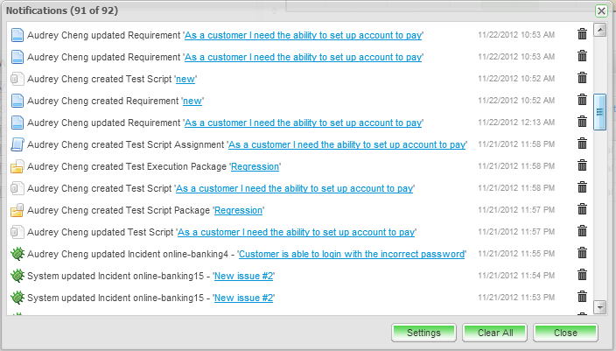The image size is (616, 351).
Task: Click the folder icon beside Test Execution Package
Action: point(17,166)
